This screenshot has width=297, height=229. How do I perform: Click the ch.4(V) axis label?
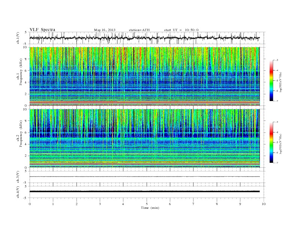pos(18,192)
